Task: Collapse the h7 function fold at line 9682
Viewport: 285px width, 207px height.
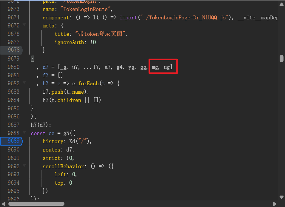Action: [24, 83]
